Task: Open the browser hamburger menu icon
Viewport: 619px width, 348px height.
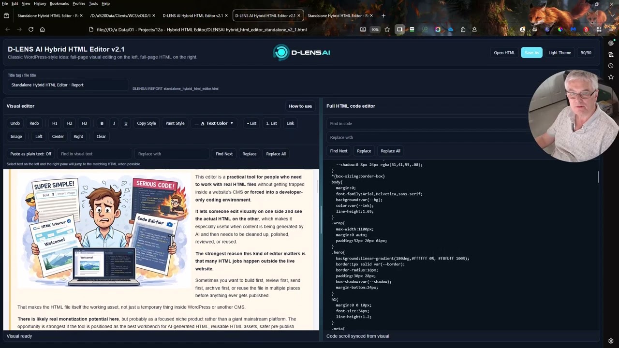Action: [611, 29]
